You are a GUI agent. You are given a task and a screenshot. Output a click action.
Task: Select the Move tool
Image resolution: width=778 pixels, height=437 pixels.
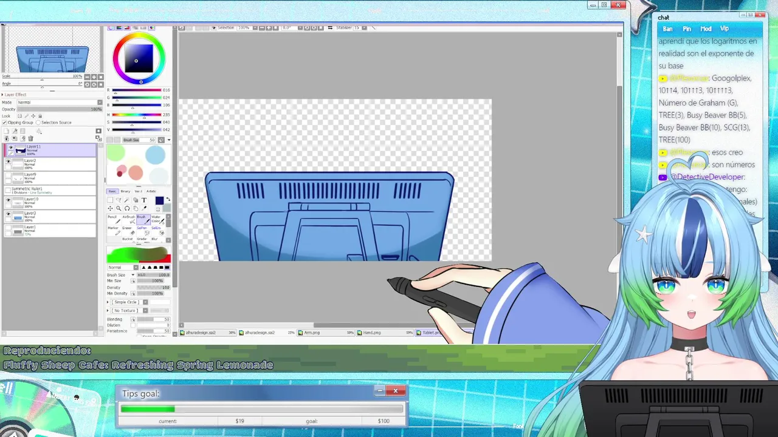pos(111,209)
